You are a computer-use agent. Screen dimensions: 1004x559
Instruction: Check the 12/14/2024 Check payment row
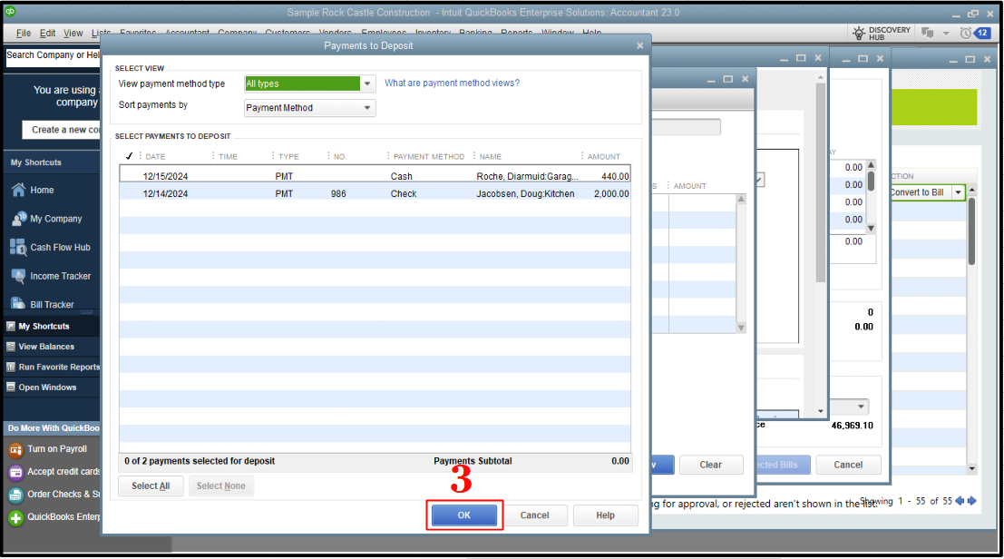(375, 193)
